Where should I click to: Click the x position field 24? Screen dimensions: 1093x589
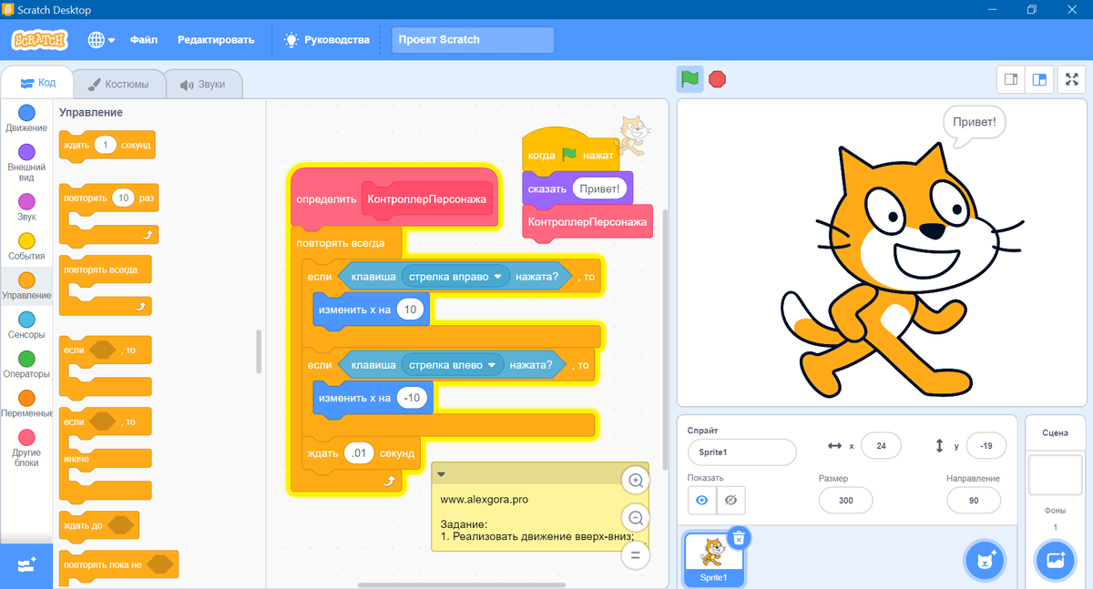(881, 445)
